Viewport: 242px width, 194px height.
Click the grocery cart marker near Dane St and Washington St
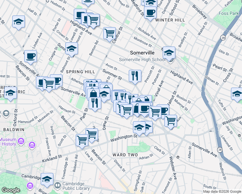[92, 135]
